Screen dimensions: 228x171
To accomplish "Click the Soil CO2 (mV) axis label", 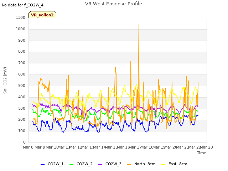I will (5, 80).
